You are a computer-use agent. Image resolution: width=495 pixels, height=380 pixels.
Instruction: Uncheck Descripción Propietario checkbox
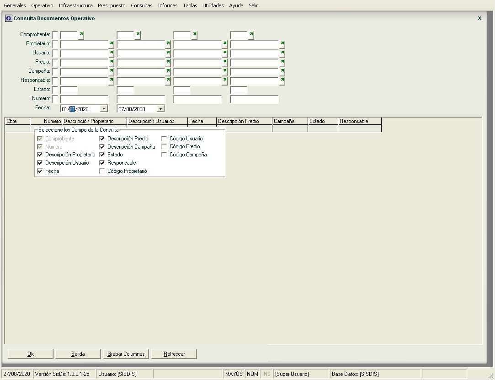pos(40,155)
